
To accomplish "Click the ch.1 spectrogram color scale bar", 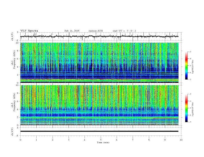I will point(186,65).
